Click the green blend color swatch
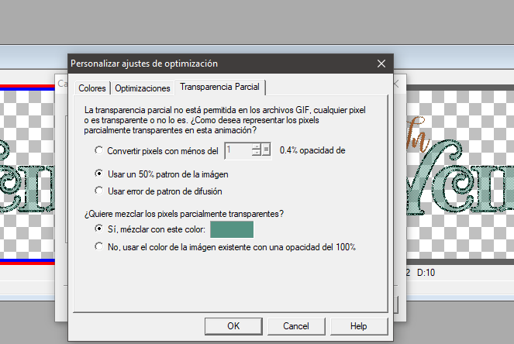Screen dimensions: 514x344 233,229
